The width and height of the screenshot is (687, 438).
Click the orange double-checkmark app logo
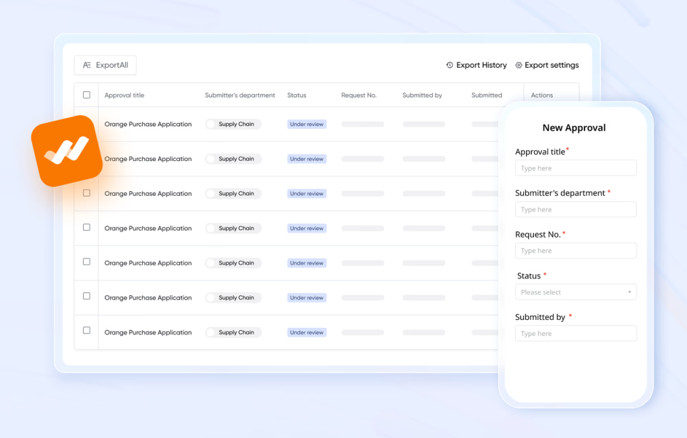66,151
